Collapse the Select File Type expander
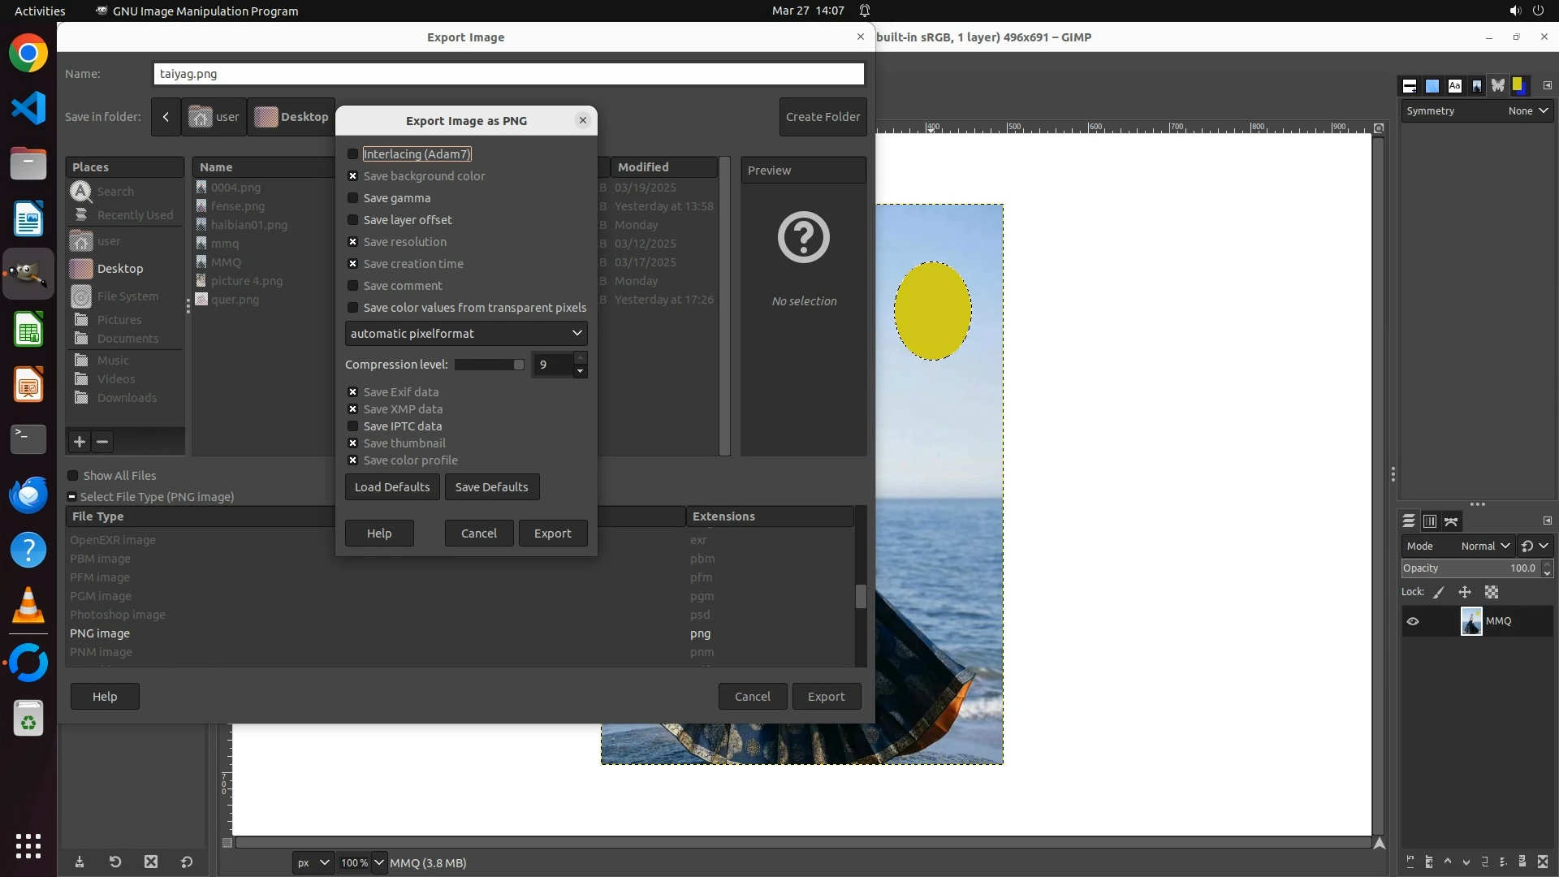 click(x=72, y=497)
